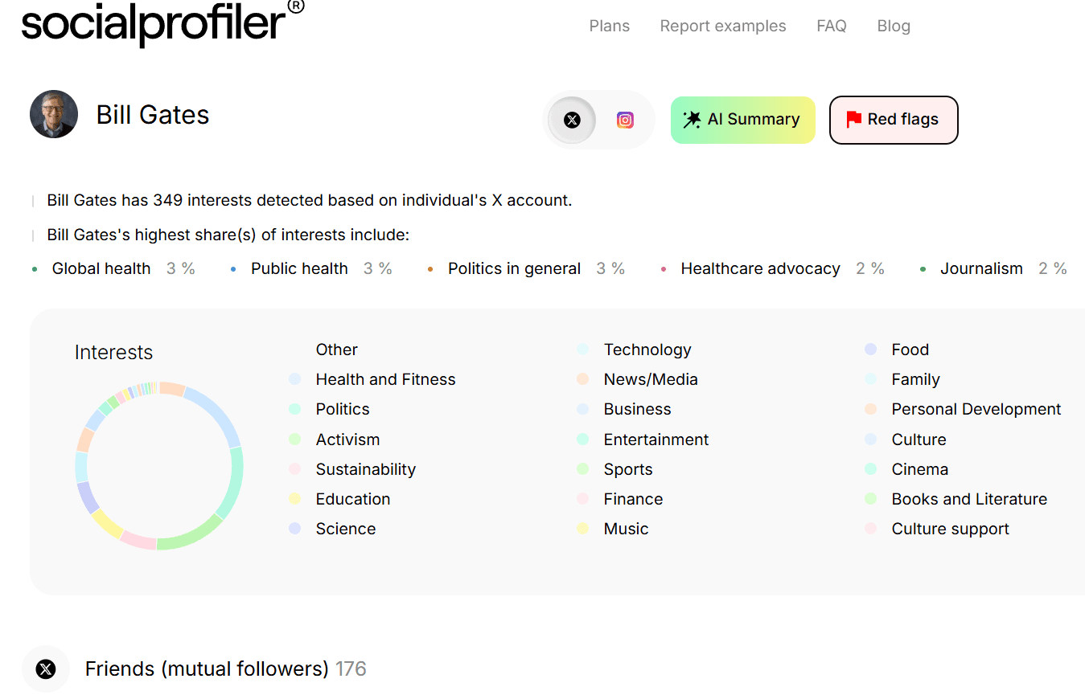Image resolution: width=1085 pixels, height=695 pixels.
Task: Open the FAQ page
Action: [x=831, y=25]
